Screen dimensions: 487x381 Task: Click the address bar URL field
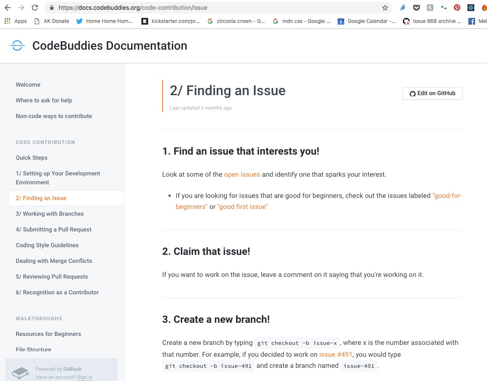click(x=212, y=8)
